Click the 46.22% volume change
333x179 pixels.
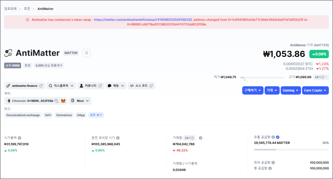[180, 150]
